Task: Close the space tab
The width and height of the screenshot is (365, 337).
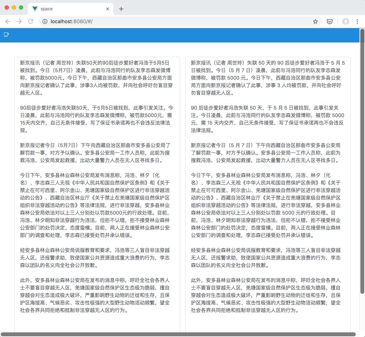Action: 108,8
